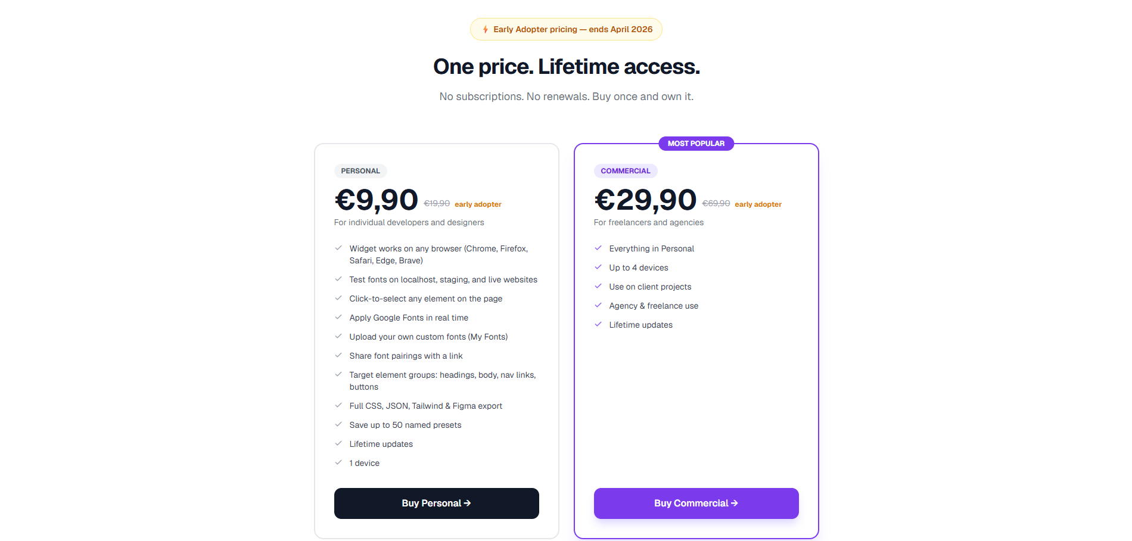Click the lightning bolt icon in the banner
The width and height of the screenshot is (1132, 541).
click(x=485, y=29)
